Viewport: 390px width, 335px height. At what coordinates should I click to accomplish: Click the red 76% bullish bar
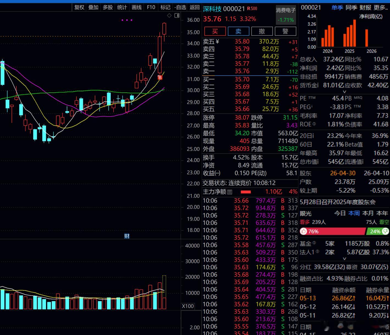333,231
